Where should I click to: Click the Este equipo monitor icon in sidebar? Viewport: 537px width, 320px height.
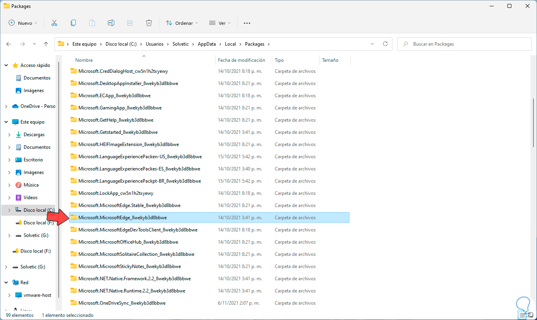[15, 122]
